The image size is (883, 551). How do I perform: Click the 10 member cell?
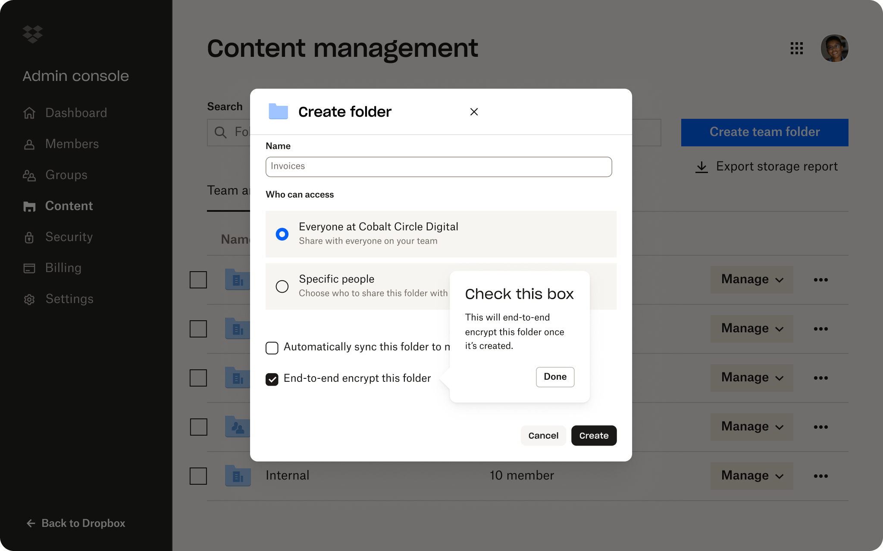tap(522, 476)
